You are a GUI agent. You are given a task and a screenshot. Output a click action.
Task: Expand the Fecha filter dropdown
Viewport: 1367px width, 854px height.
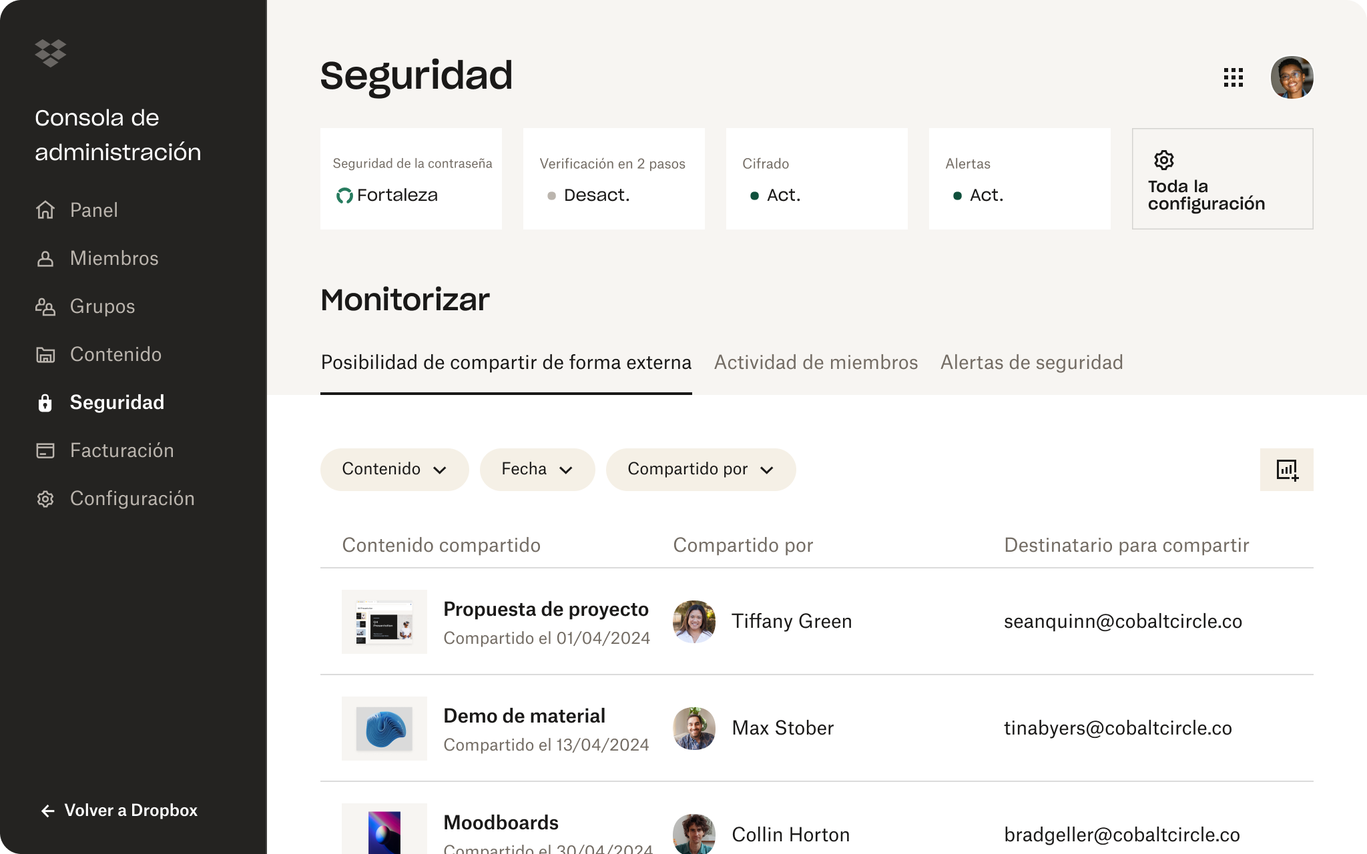coord(537,470)
